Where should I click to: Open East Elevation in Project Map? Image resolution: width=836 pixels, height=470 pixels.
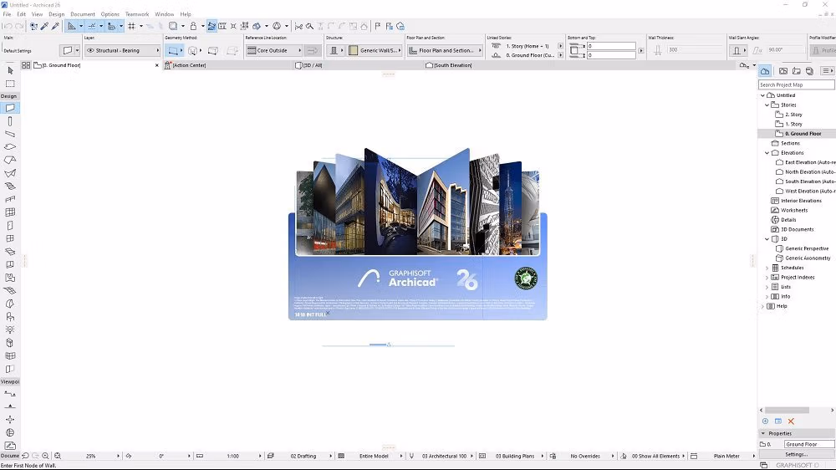pyautogui.click(x=810, y=163)
